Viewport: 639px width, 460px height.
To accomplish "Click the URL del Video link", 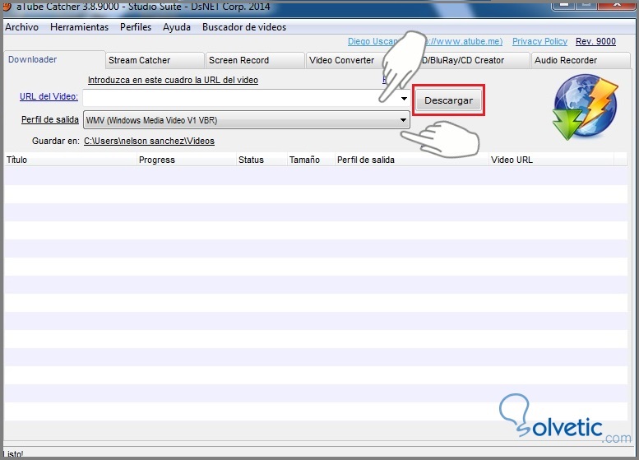I will pos(49,96).
